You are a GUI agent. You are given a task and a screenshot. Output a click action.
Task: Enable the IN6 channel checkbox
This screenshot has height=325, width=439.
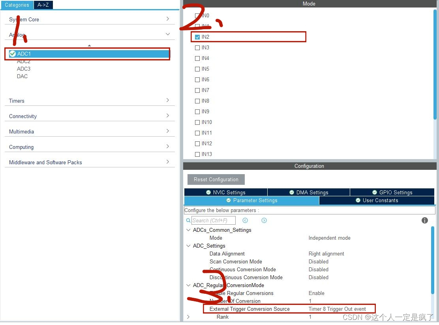tap(197, 79)
